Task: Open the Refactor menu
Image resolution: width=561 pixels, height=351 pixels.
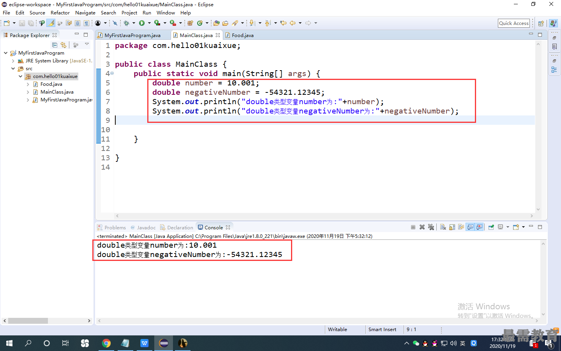Action: tap(60, 12)
